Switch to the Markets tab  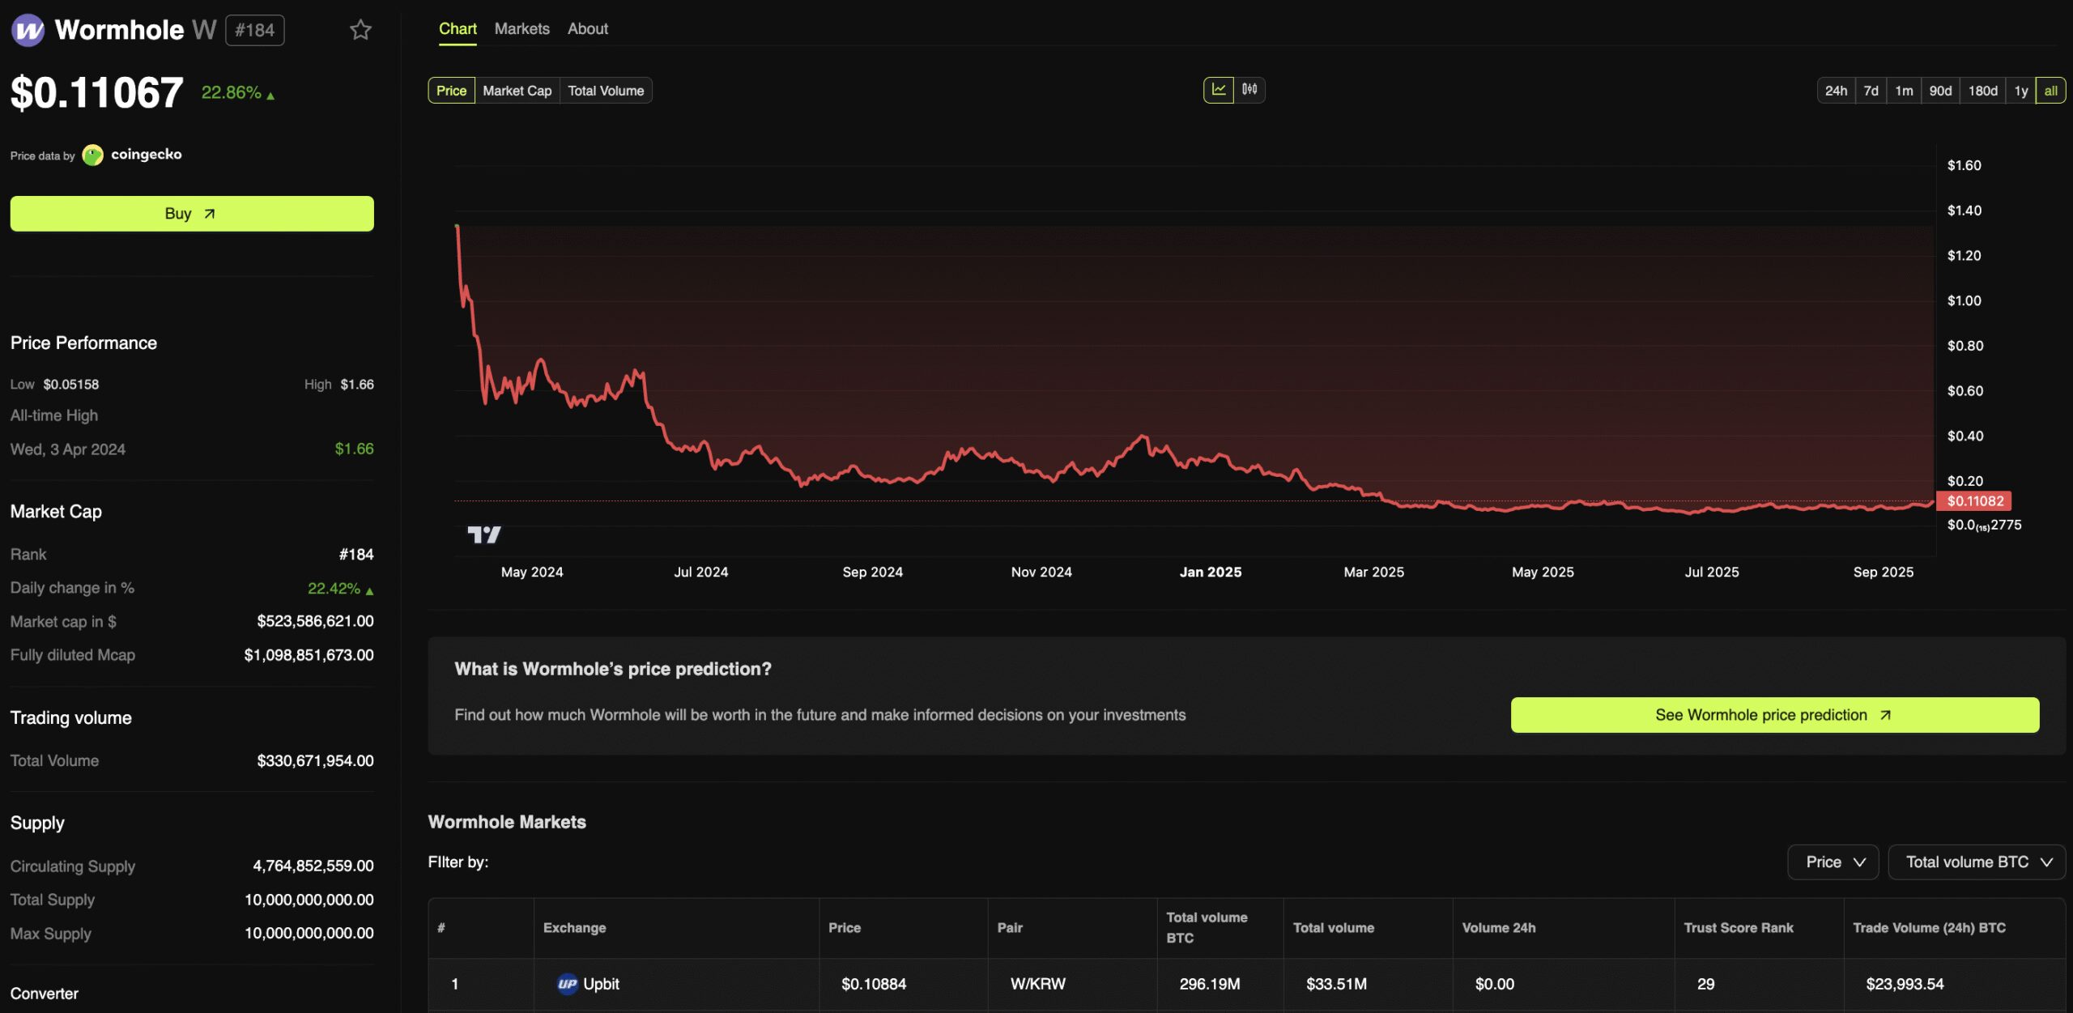pos(521,28)
